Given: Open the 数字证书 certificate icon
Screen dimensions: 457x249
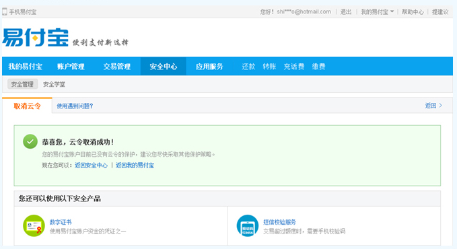Looking at the screenshot, I should (x=34, y=225).
